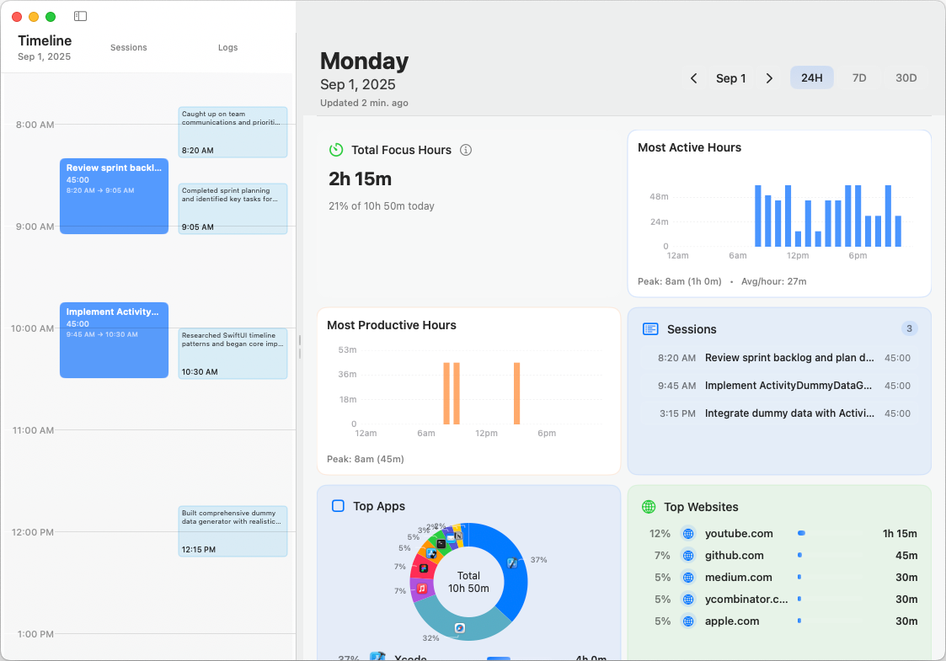This screenshot has width=946, height=661.
Task: Open the Logs tab in sidebar
Action: tap(227, 48)
